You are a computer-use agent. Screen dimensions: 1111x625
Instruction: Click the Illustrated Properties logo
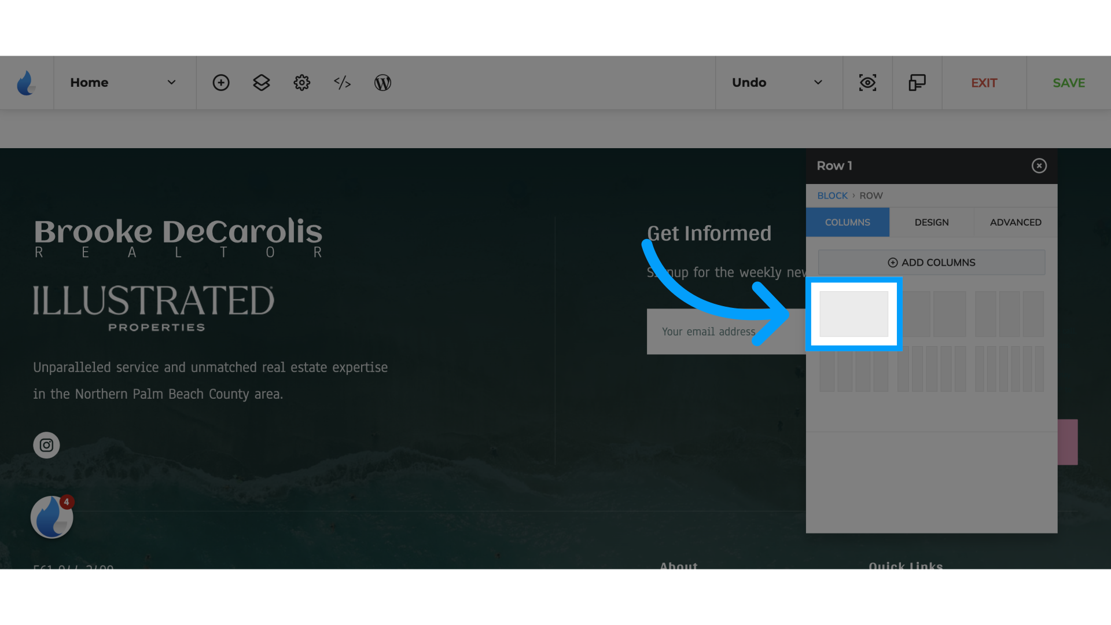[x=153, y=308]
